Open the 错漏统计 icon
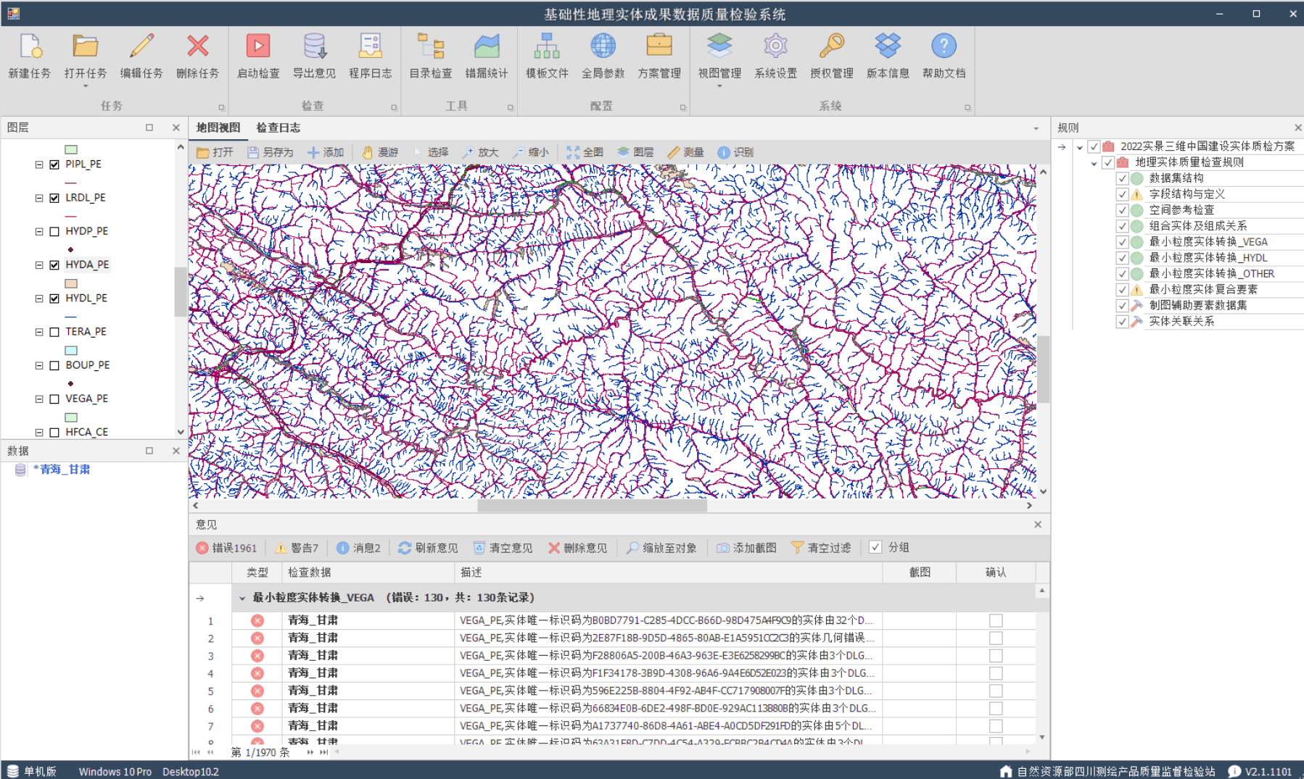Image resolution: width=1304 pixels, height=779 pixels. coord(487,46)
